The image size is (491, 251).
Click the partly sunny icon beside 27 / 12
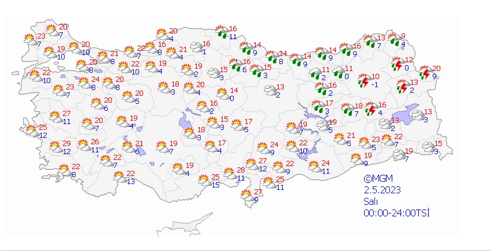pos(252,164)
